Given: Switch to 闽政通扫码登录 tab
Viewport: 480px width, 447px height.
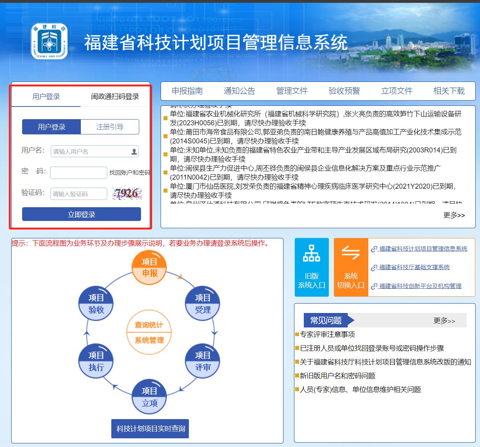Looking at the screenshot, I should (115, 96).
